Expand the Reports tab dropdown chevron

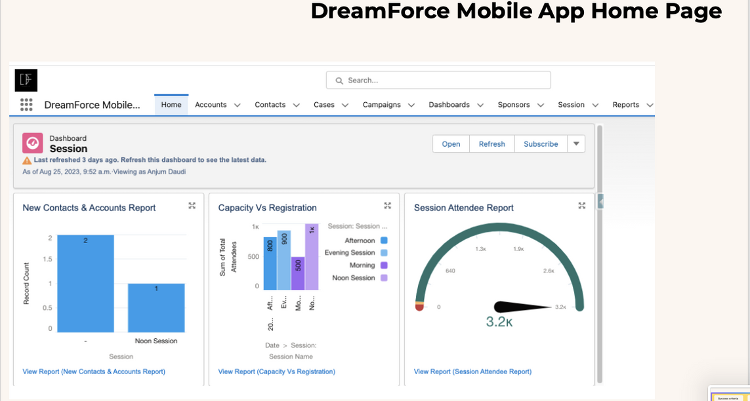pos(650,105)
